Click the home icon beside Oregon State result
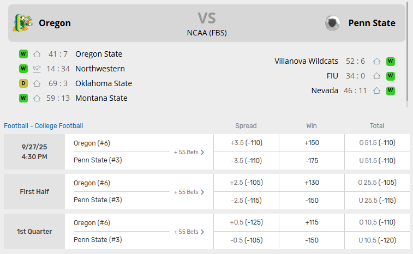 [37, 54]
